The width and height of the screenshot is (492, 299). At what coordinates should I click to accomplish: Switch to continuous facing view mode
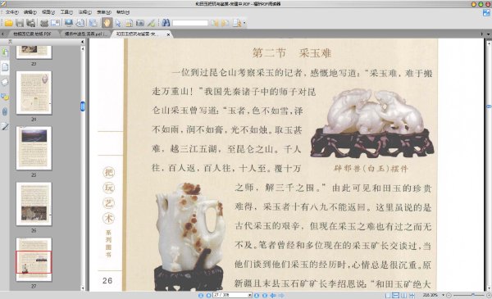tap(412, 295)
